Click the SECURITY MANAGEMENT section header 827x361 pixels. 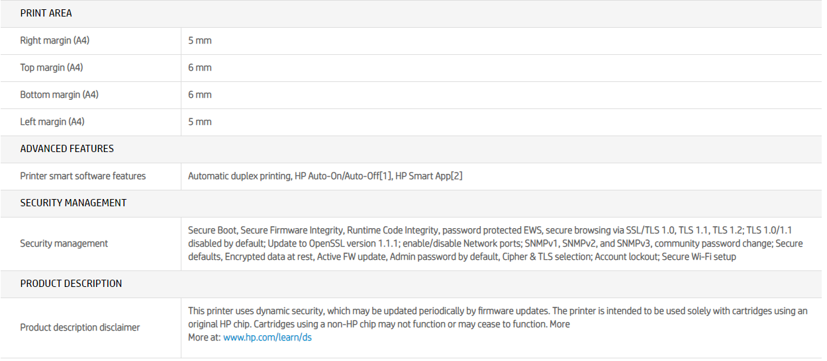click(x=73, y=203)
